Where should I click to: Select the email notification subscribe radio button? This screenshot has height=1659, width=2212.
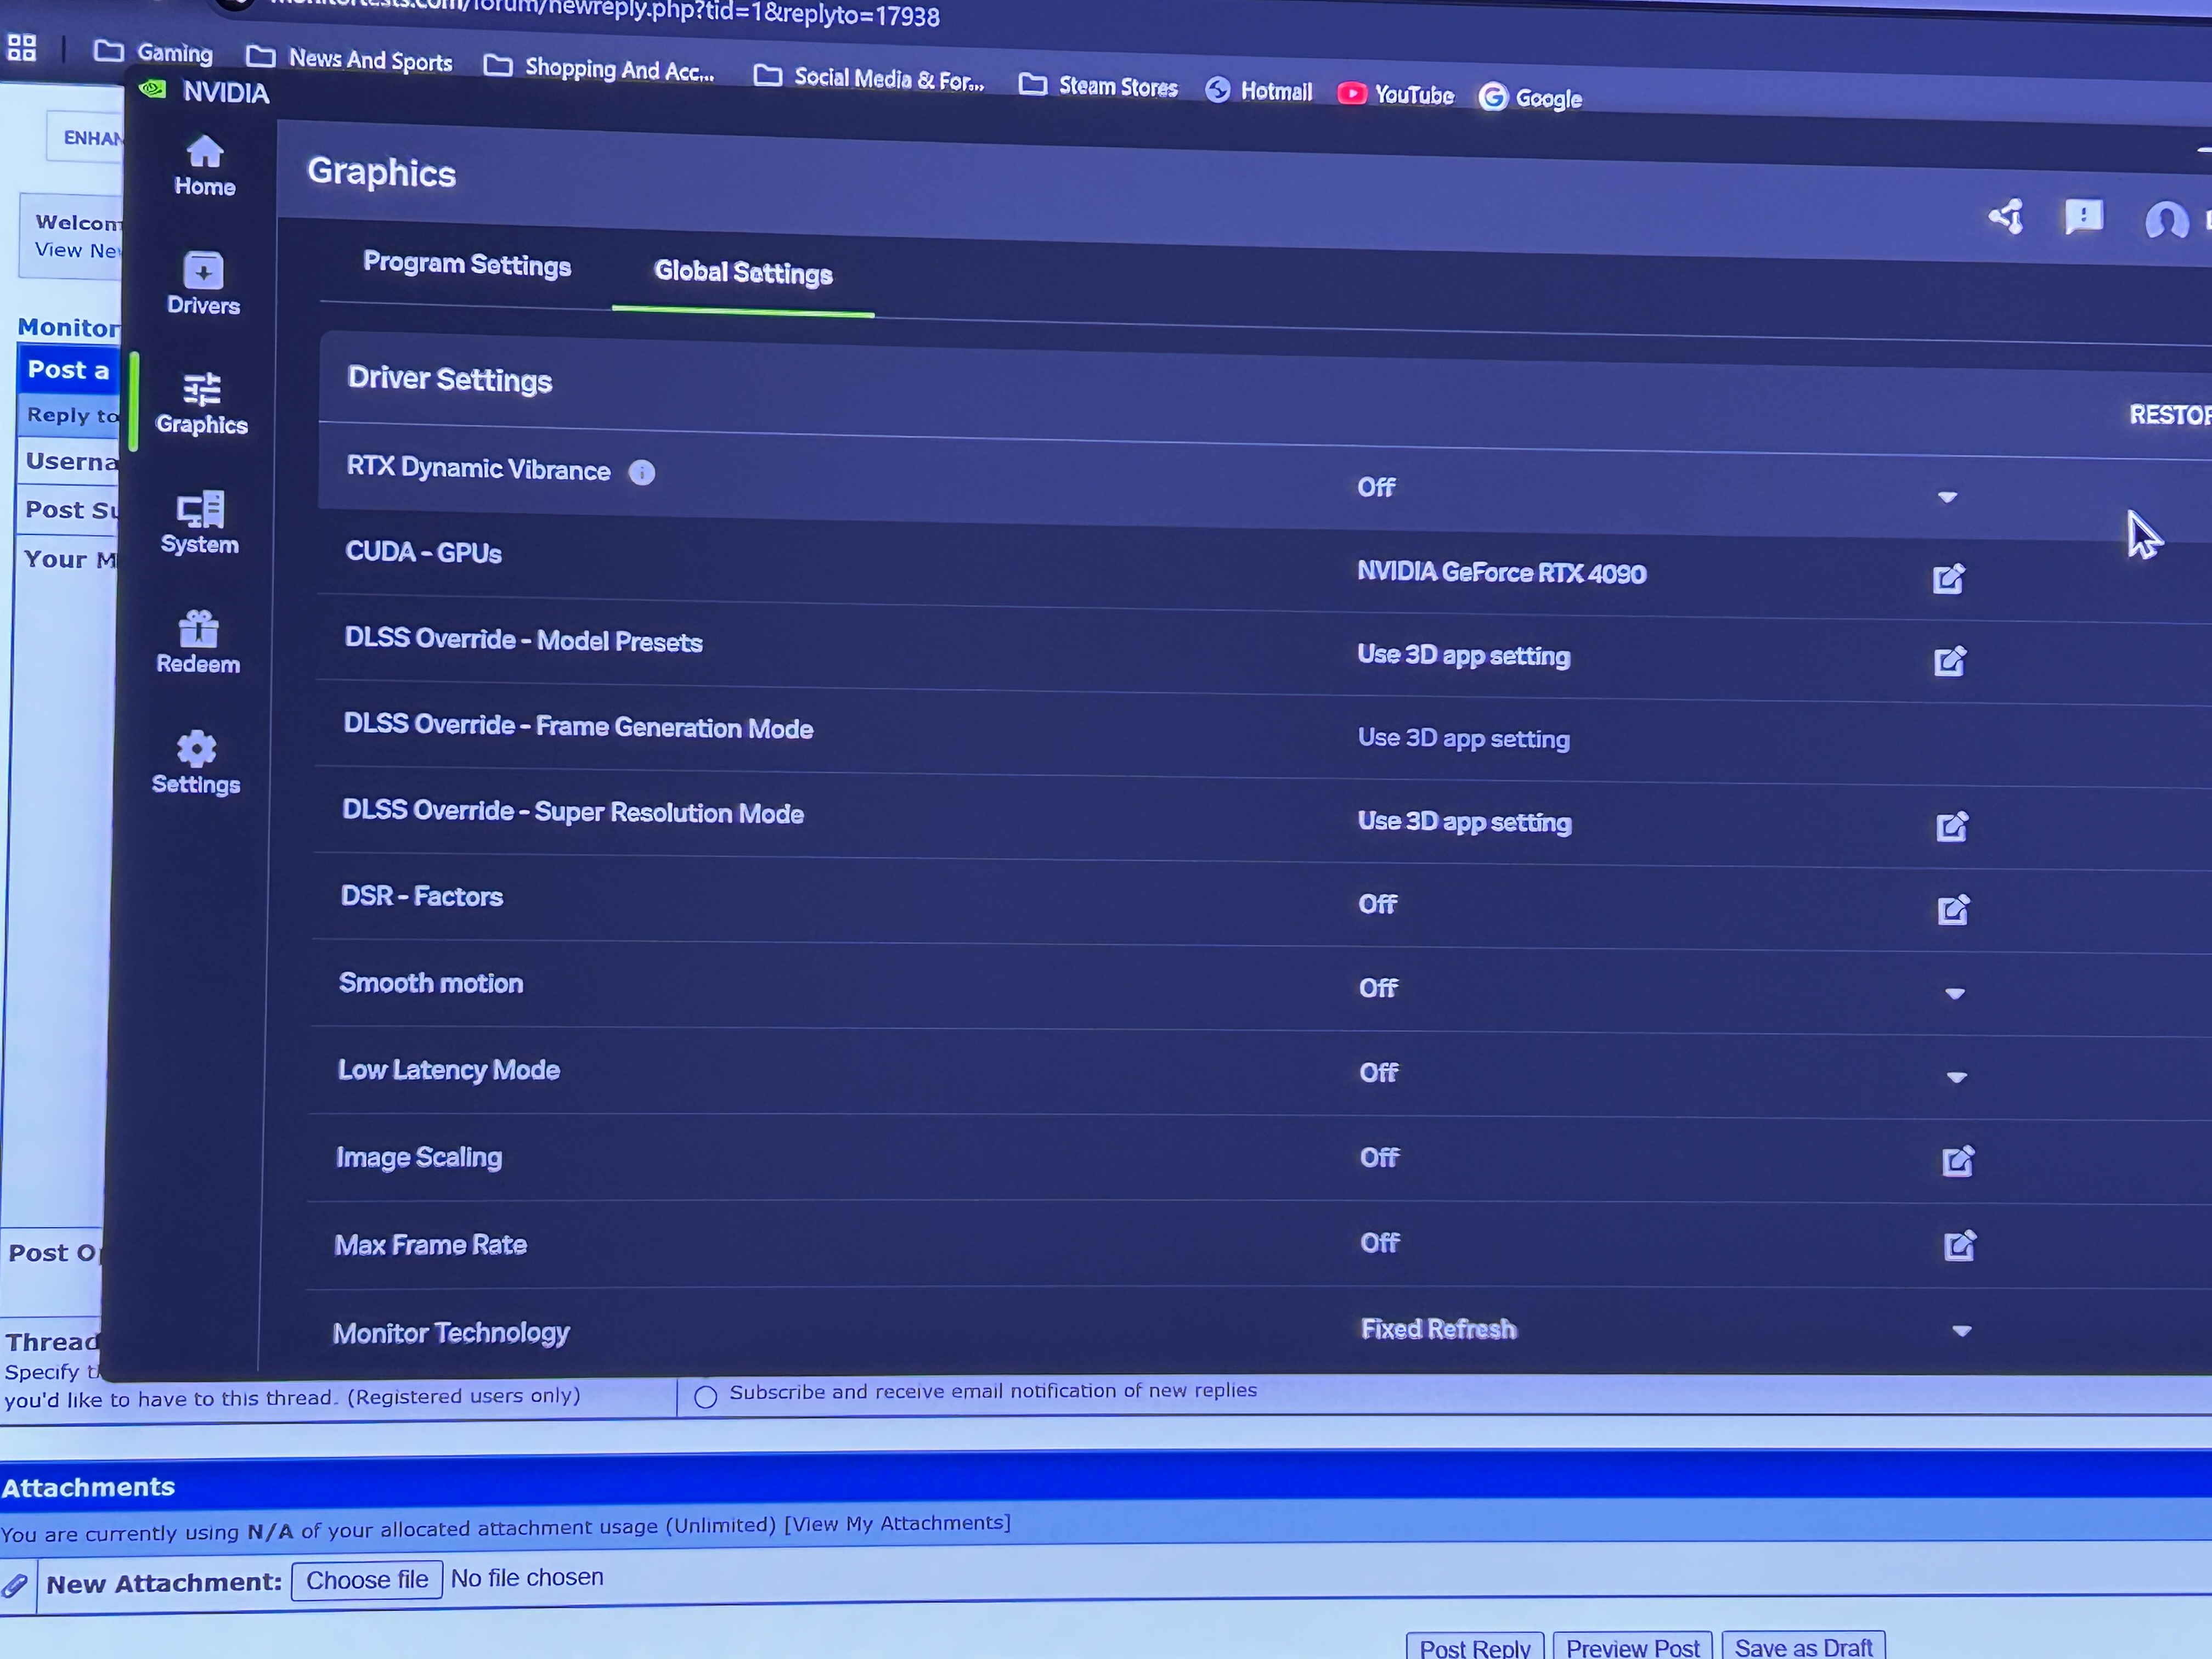coord(705,1396)
